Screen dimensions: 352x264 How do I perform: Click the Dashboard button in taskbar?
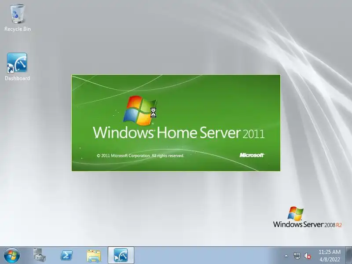[121, 255]
